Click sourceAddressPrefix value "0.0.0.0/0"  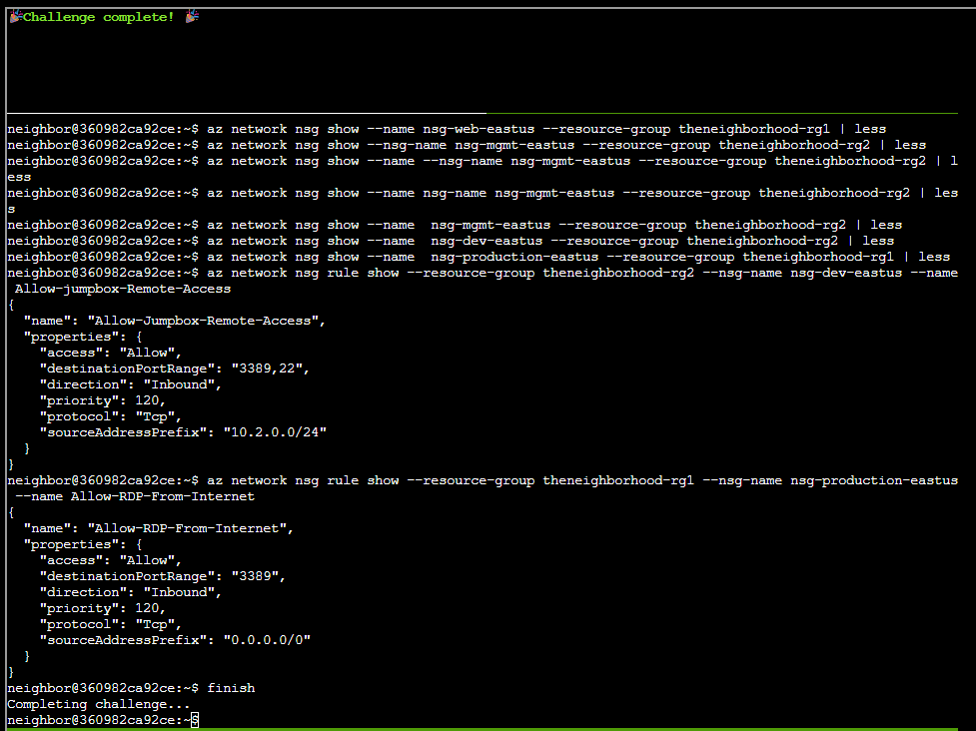point(267,639)
